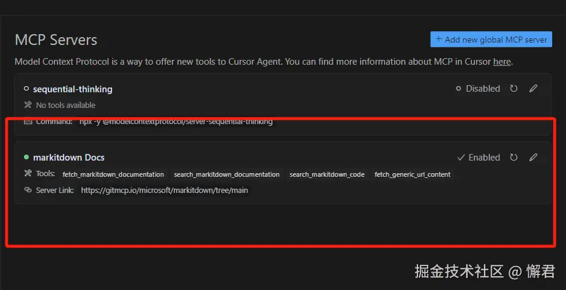The width and height of the screenshot is (566, 290).
Task: Toggle sequential-thinking Disabled status
Action: [477, 89]
